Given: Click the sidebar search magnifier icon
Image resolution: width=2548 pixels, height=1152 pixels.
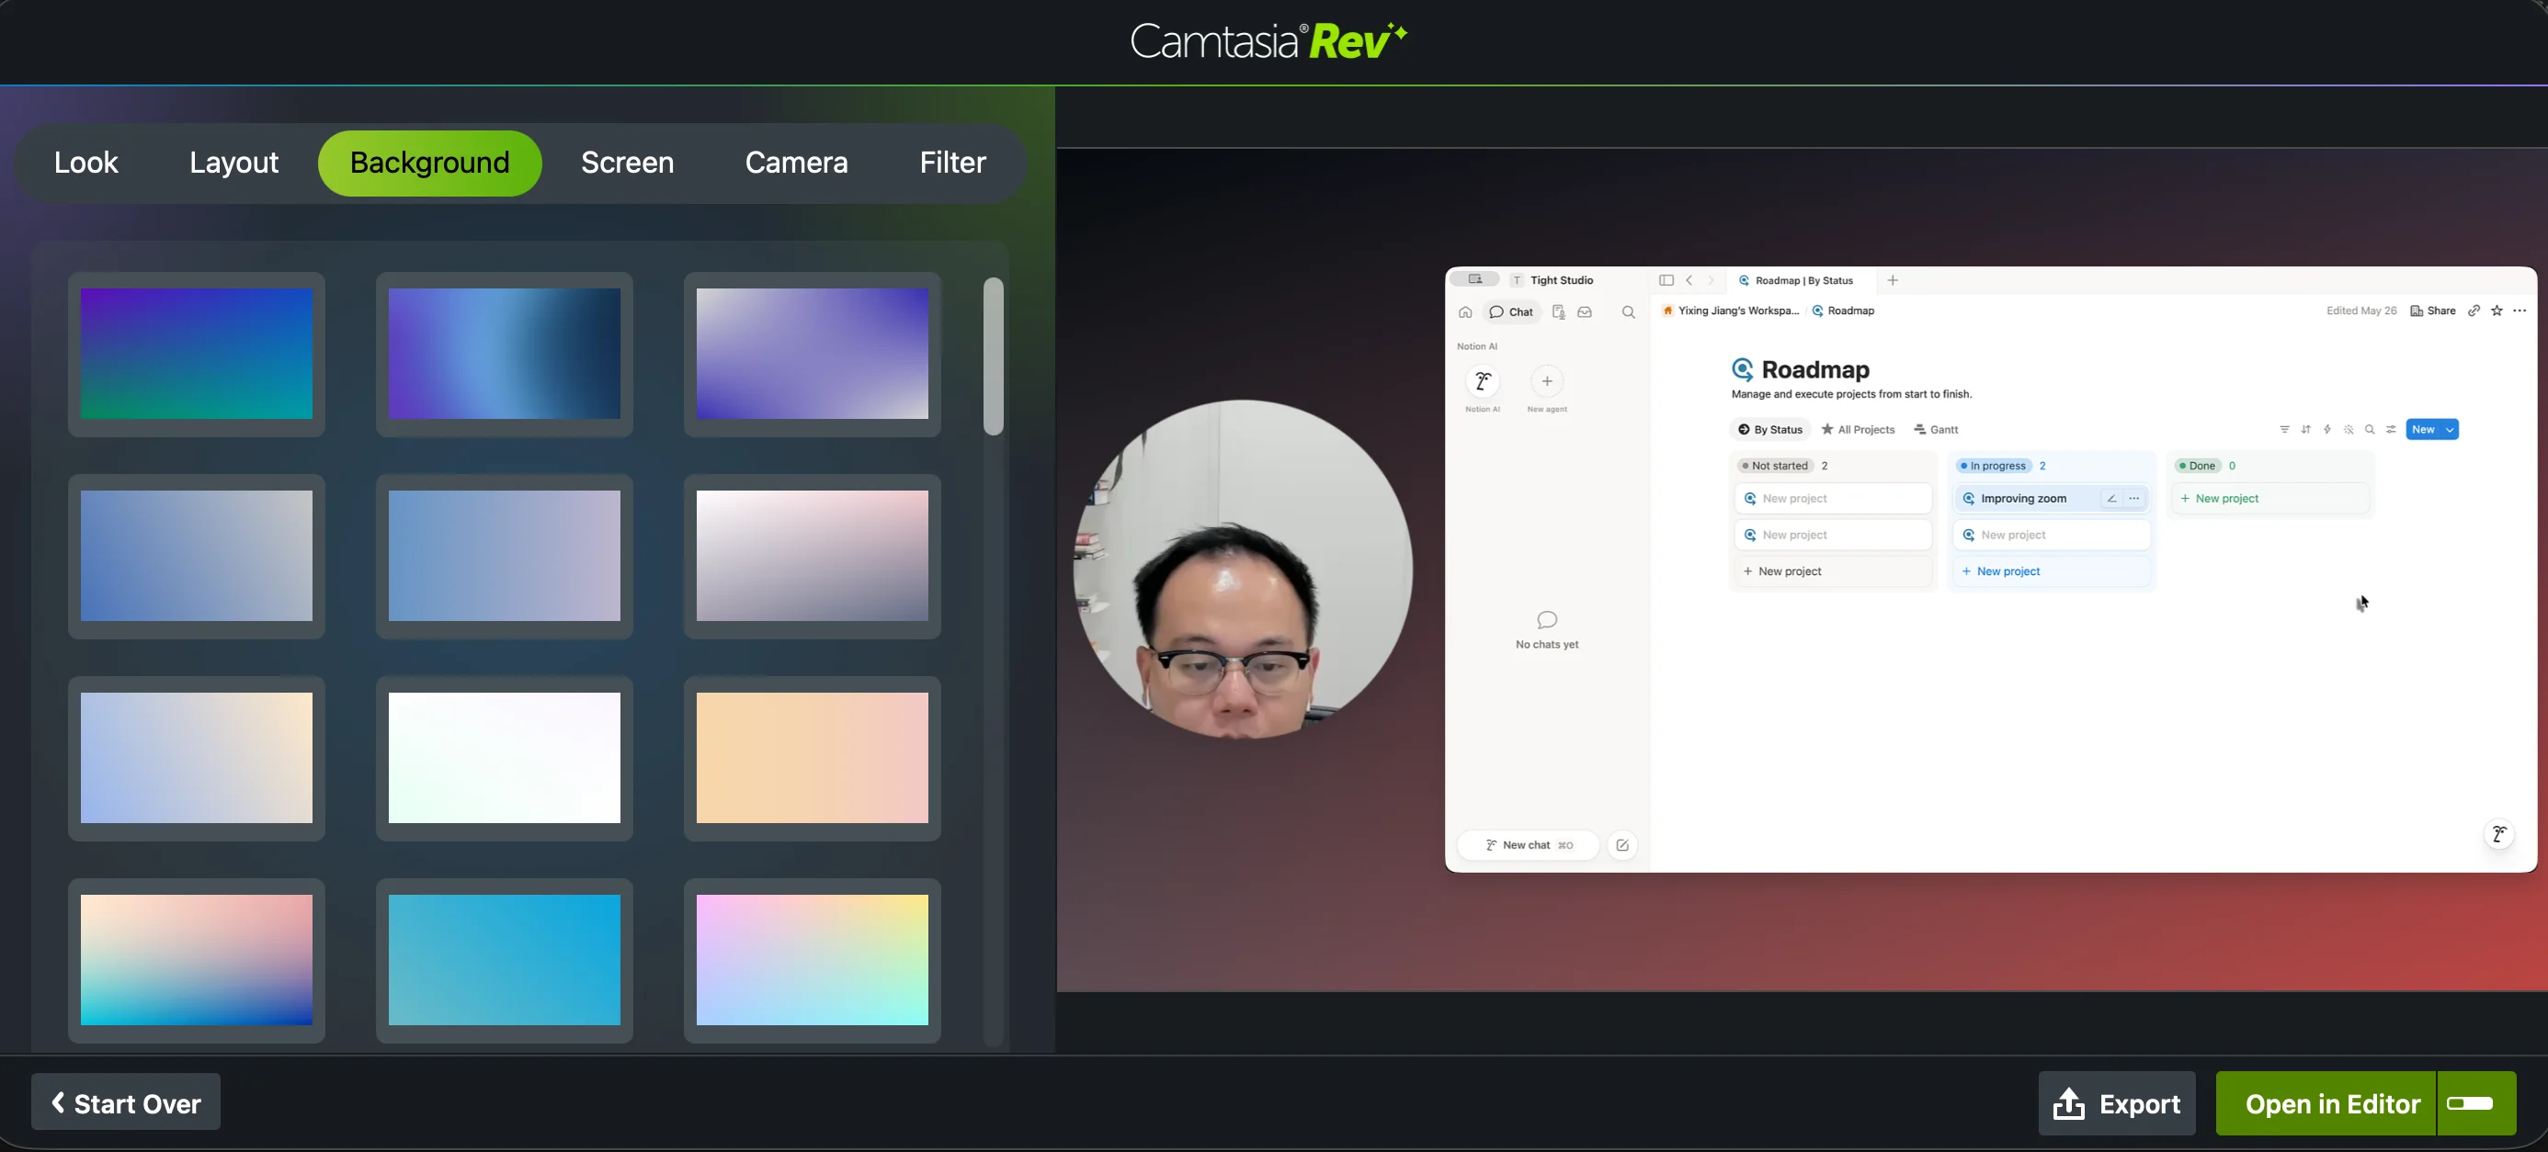Looking at the screenshot, I should pos(1628,312).
